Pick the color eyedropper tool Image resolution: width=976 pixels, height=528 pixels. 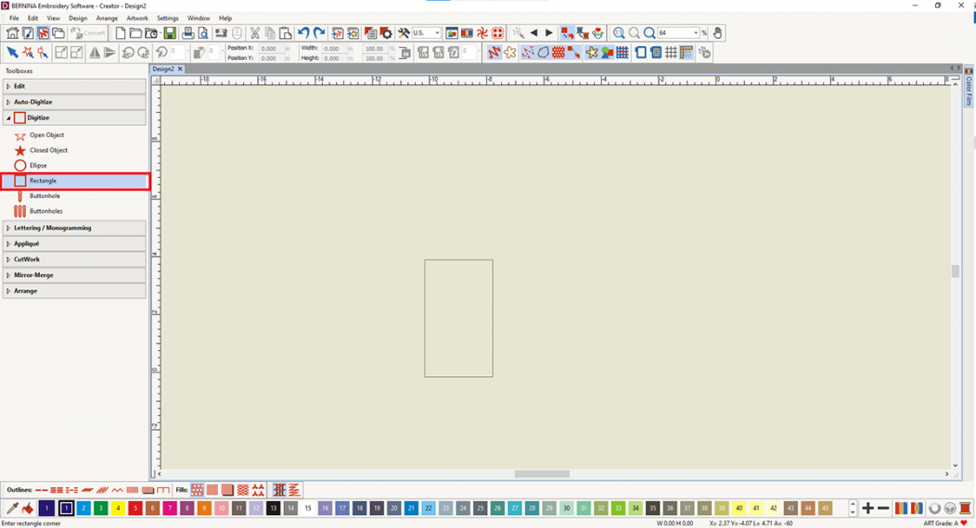pos(12,509)
